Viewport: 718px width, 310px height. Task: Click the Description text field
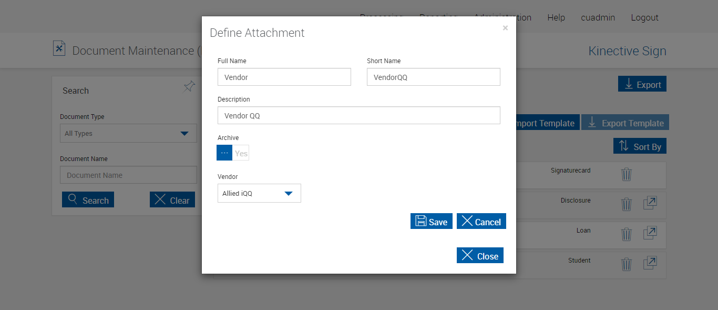(358, 116)
